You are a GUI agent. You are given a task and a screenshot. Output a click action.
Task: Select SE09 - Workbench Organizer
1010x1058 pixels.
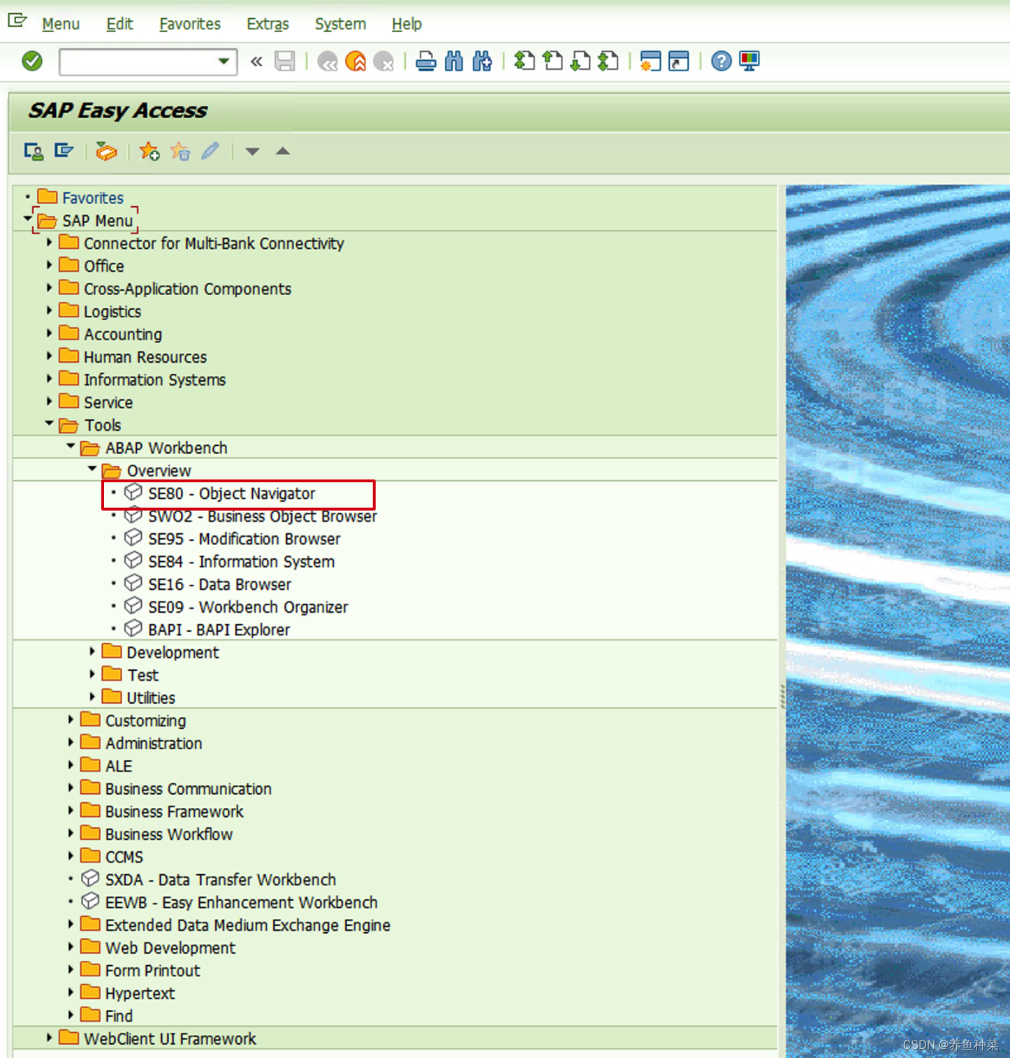pos(248,607)
